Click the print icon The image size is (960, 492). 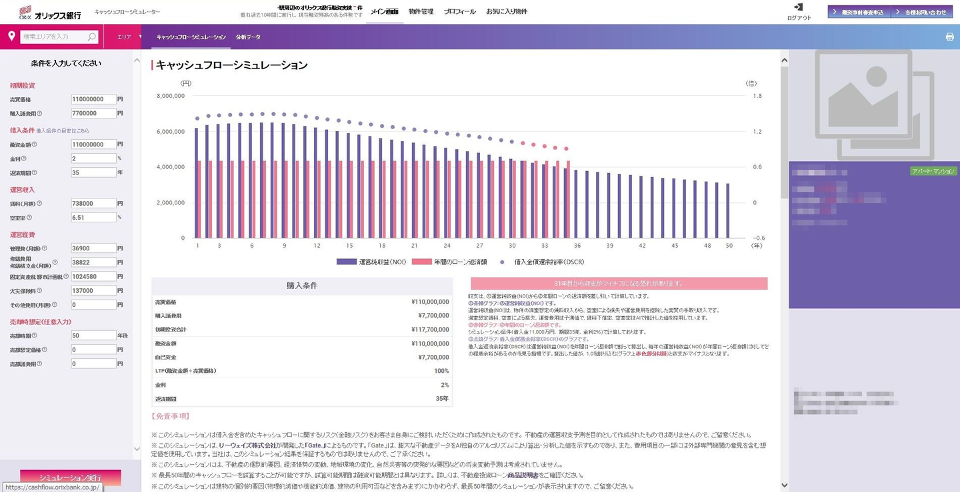[950, 37]
